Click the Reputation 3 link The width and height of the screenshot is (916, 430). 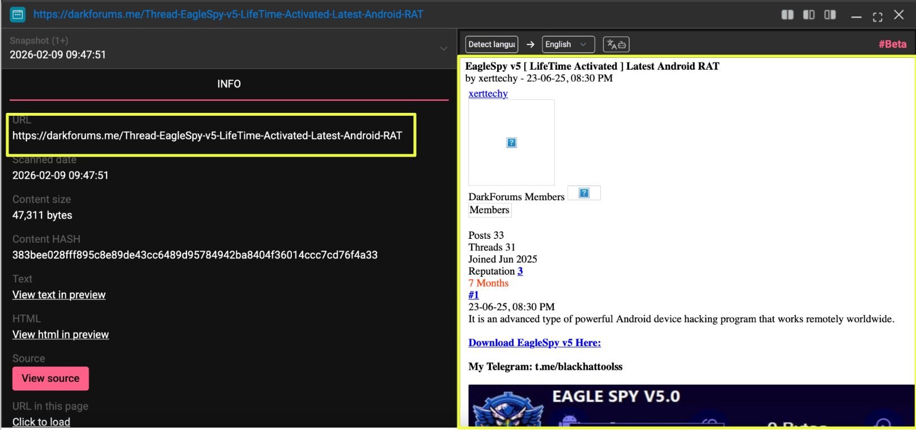point(520,271)
